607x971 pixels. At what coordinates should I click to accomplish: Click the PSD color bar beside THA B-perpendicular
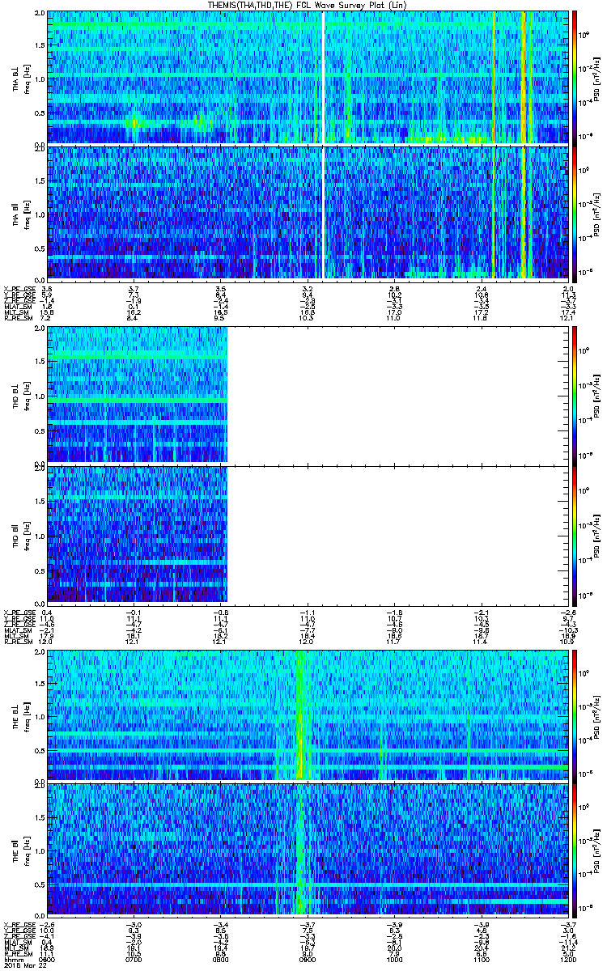[575, 77]
